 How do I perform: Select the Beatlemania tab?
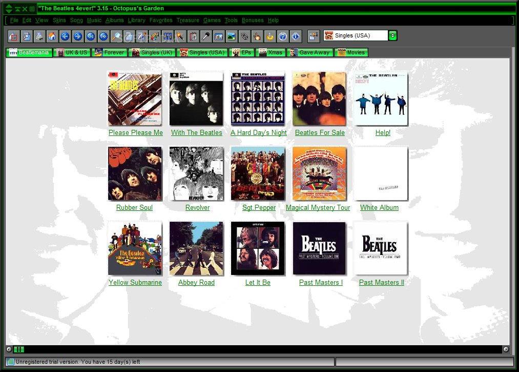click(29, 52)
